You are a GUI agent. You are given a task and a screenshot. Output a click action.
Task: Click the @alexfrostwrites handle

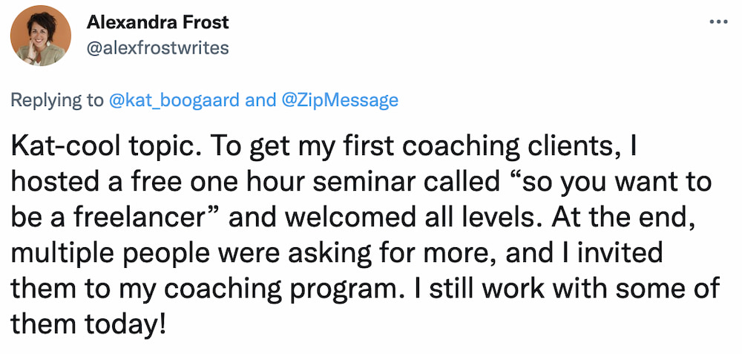click(x=157, y=47)
